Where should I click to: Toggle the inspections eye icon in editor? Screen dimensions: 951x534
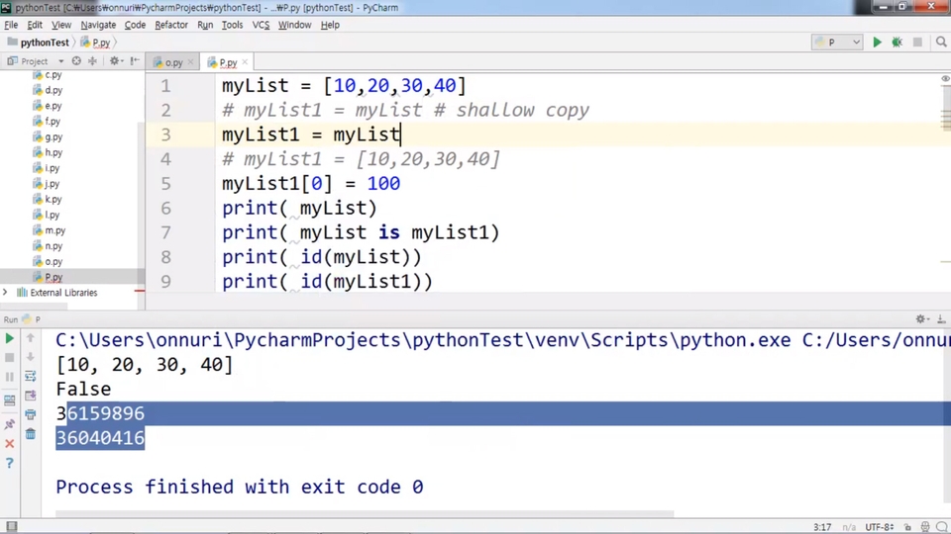coord(945,79)
